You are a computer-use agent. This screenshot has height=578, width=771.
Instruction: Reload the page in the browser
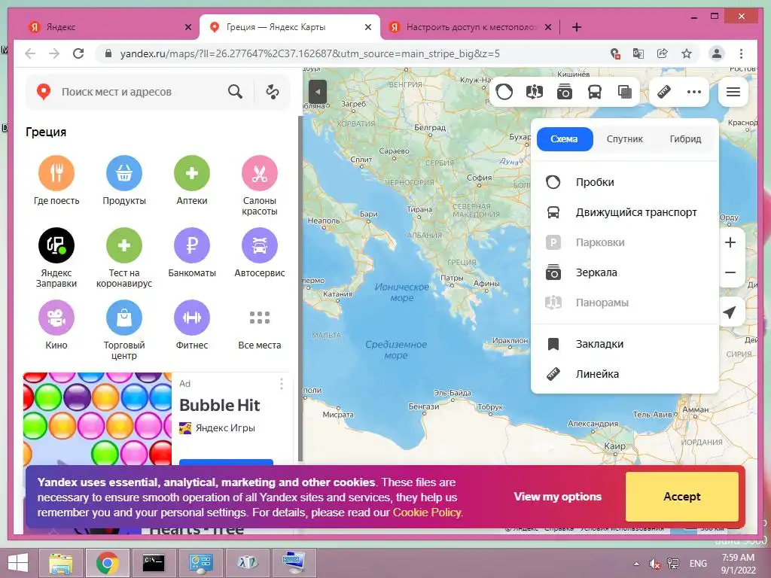click(78, 53)
